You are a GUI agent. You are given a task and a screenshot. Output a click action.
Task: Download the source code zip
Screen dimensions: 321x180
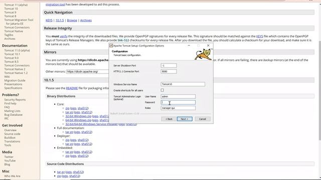click(59, 175)
